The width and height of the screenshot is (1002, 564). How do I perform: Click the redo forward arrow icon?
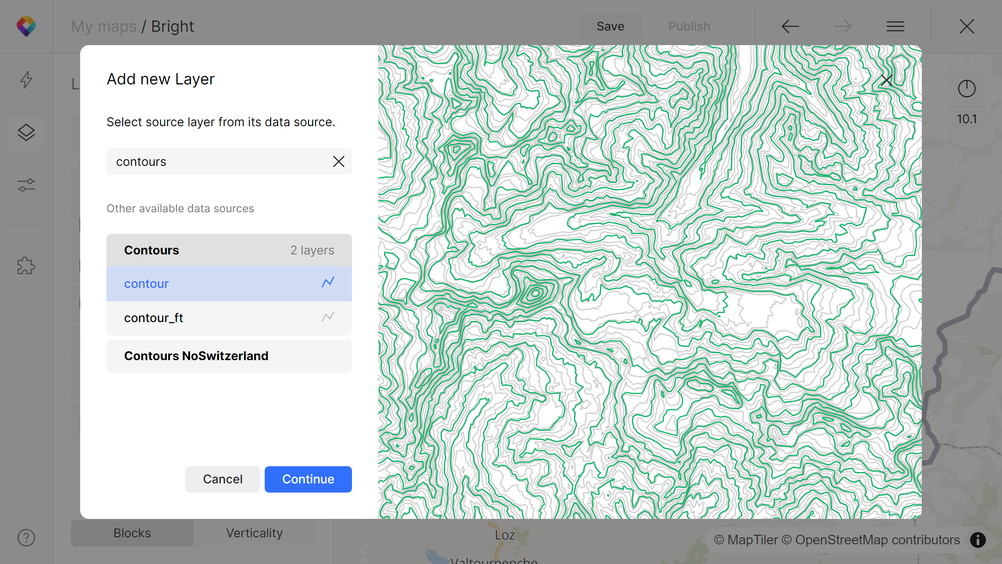pos(842,26)
